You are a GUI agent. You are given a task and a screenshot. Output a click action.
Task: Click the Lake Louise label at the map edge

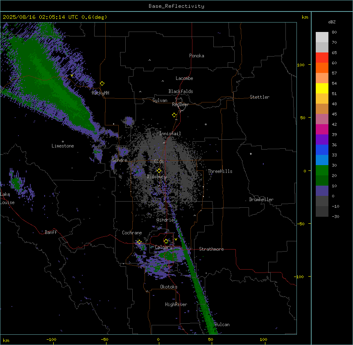click(7, 198)
